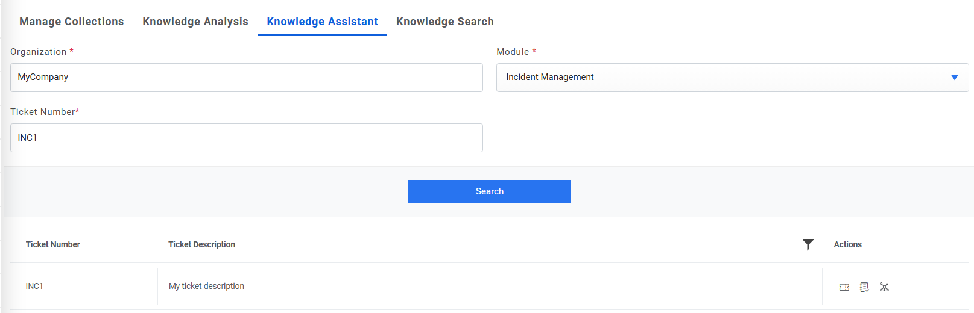Click the "My ticket description" cell
The image size is (974, 313).
[207, 286]
